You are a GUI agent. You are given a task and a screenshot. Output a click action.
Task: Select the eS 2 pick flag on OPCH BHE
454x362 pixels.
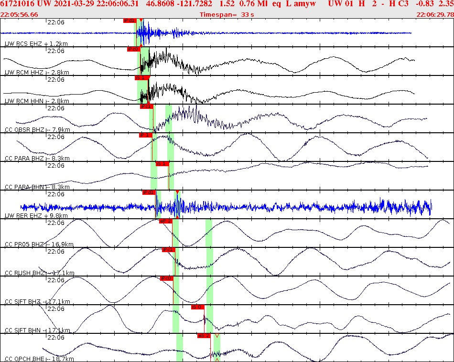[204, 336]
